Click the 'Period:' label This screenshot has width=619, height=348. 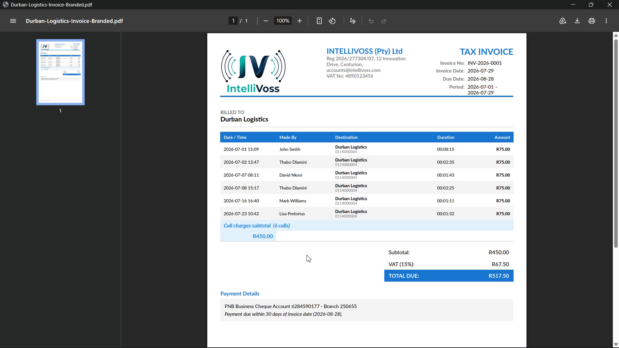click(457, 87)
